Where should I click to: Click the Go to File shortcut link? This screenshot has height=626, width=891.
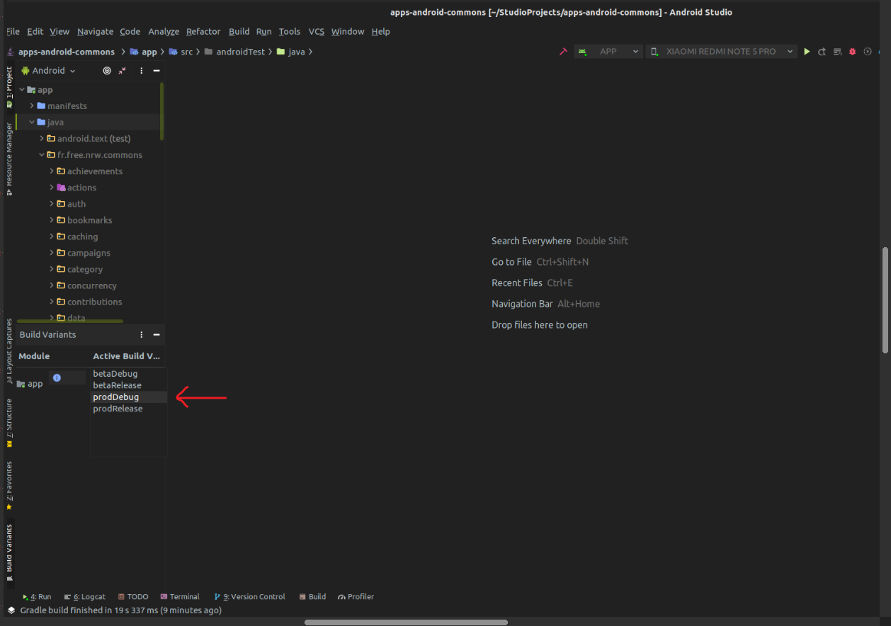pyautogui.click(x=511, y=261)
